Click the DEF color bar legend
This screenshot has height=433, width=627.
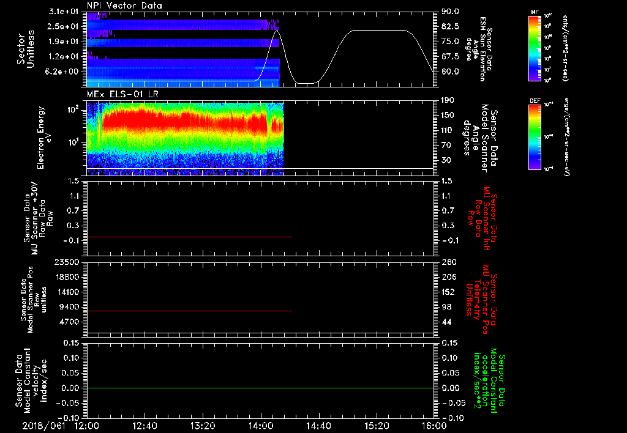pyautogui.click(x=535, y=137)
